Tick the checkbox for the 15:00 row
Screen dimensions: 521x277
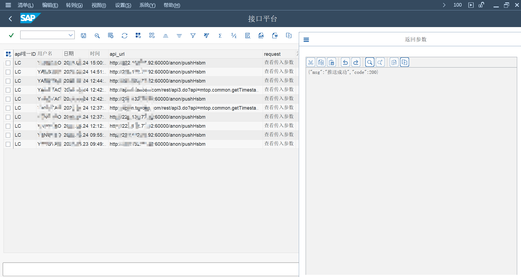click(x=8, y=63)
